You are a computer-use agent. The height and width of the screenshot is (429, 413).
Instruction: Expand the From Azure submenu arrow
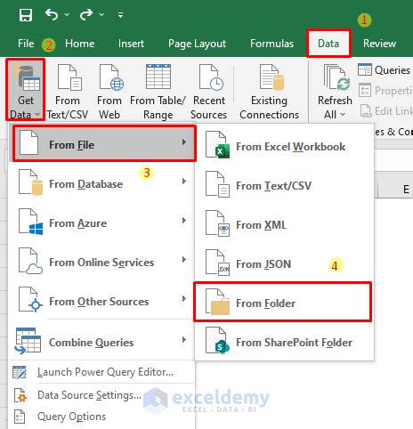(x=184, y=221)
